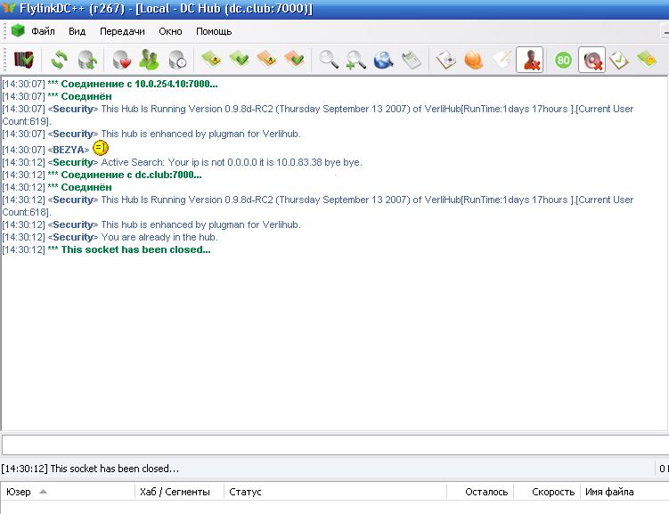Open the Передачи menu
Image resolution: width=669 pixels, height=514 pixels.
pos(122,31)
